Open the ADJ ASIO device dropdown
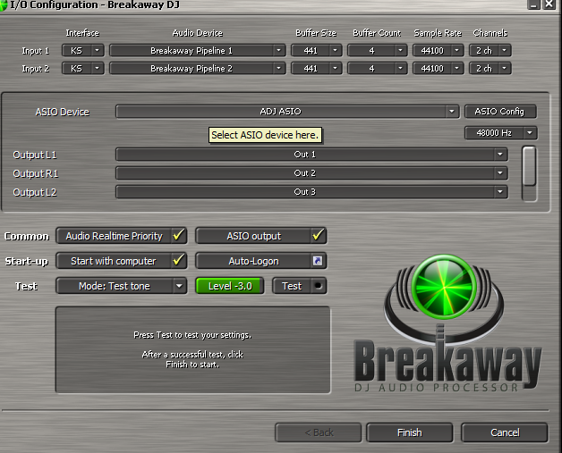The image size is (562, 453). click(x=287, y=112)
